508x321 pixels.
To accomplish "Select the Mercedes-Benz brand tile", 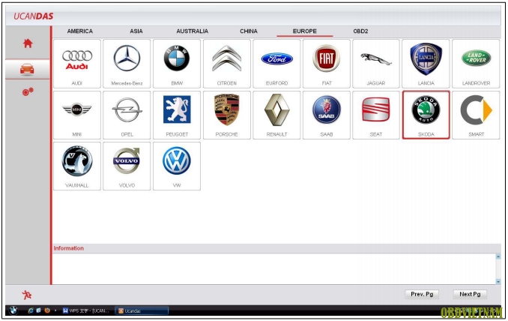I will [x=127, y=64].
